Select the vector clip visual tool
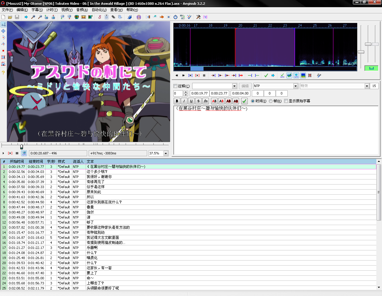This screenshot has height=296, width=382. pyautogui.click(x=3, y=64)
